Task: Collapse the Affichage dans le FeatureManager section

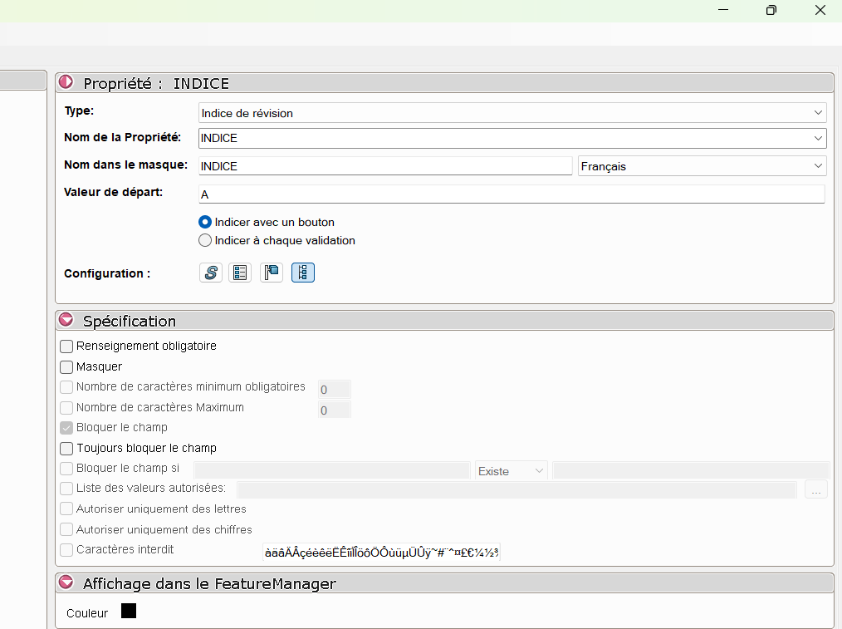Action: 66,582
